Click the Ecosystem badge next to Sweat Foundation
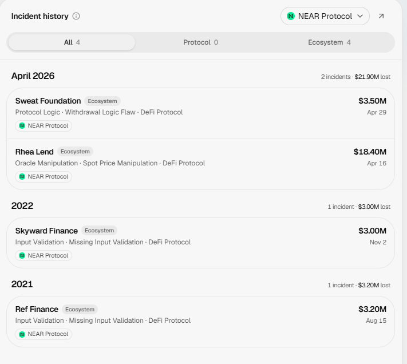This screenshot has width=407, height=364. 102,101
